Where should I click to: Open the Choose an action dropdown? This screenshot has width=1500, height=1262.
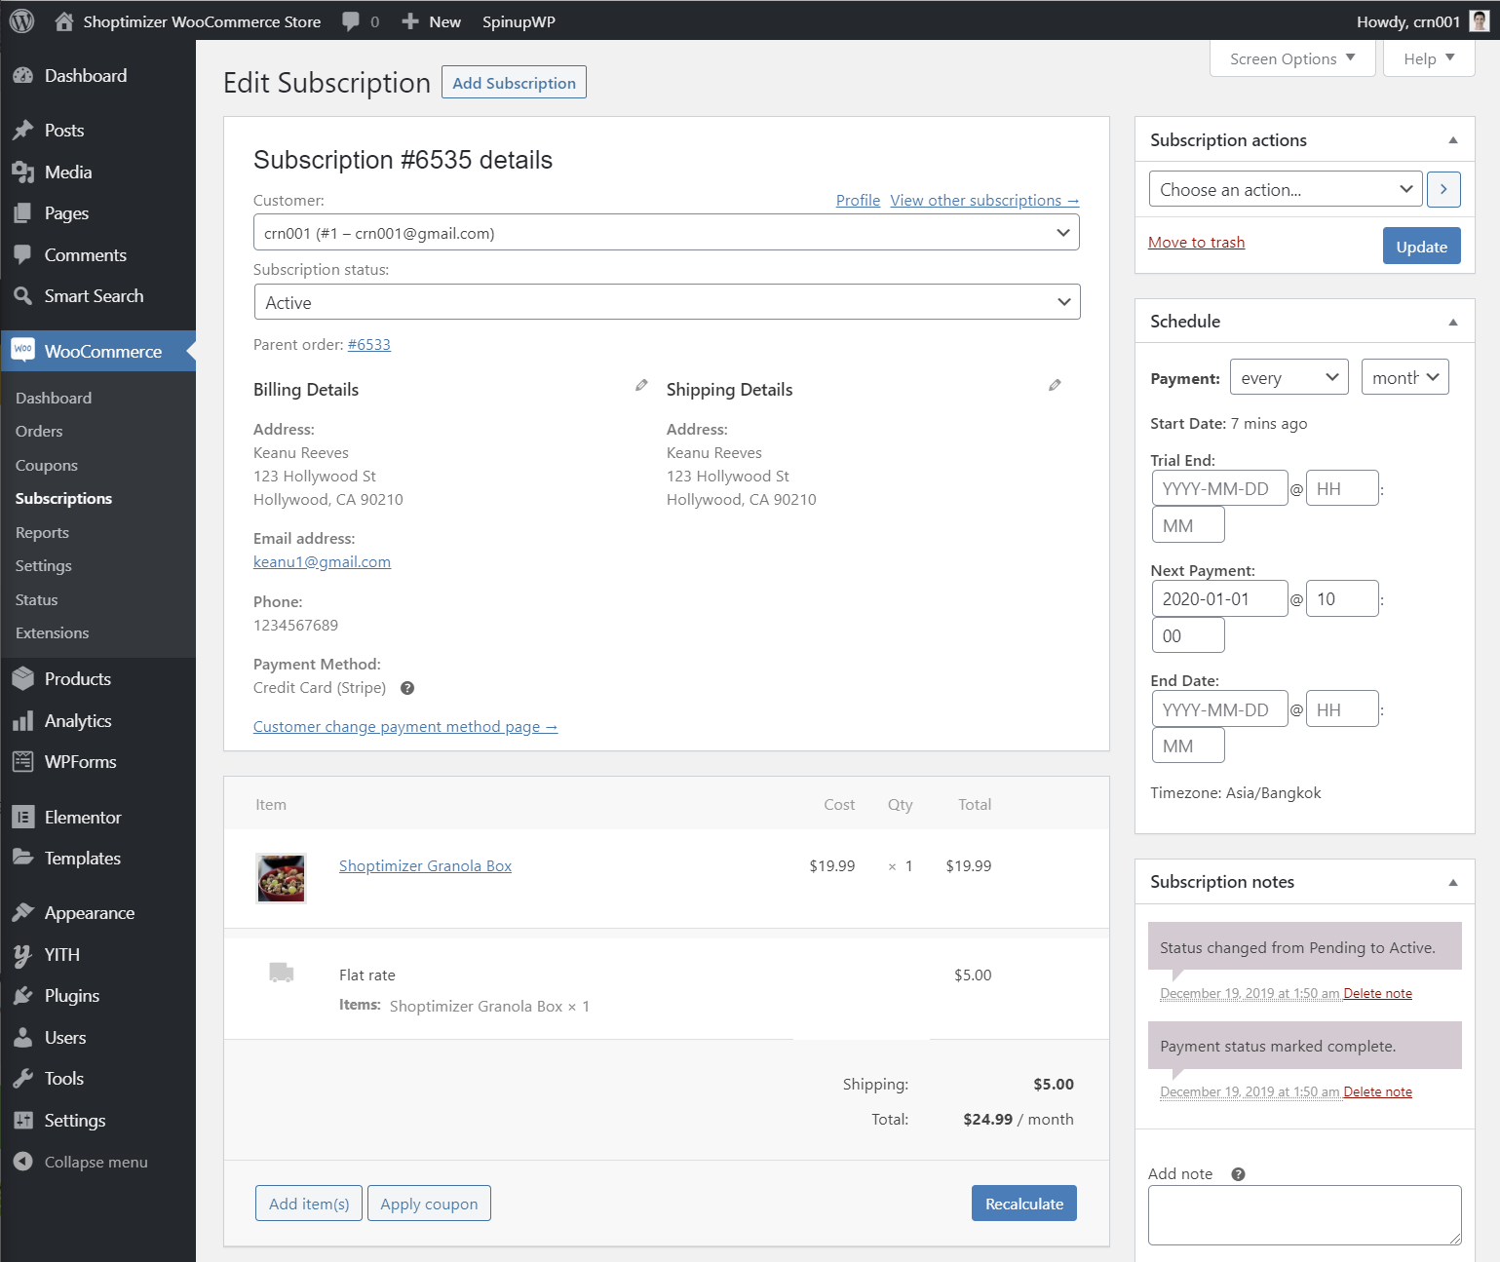(x=1287, y=189)
